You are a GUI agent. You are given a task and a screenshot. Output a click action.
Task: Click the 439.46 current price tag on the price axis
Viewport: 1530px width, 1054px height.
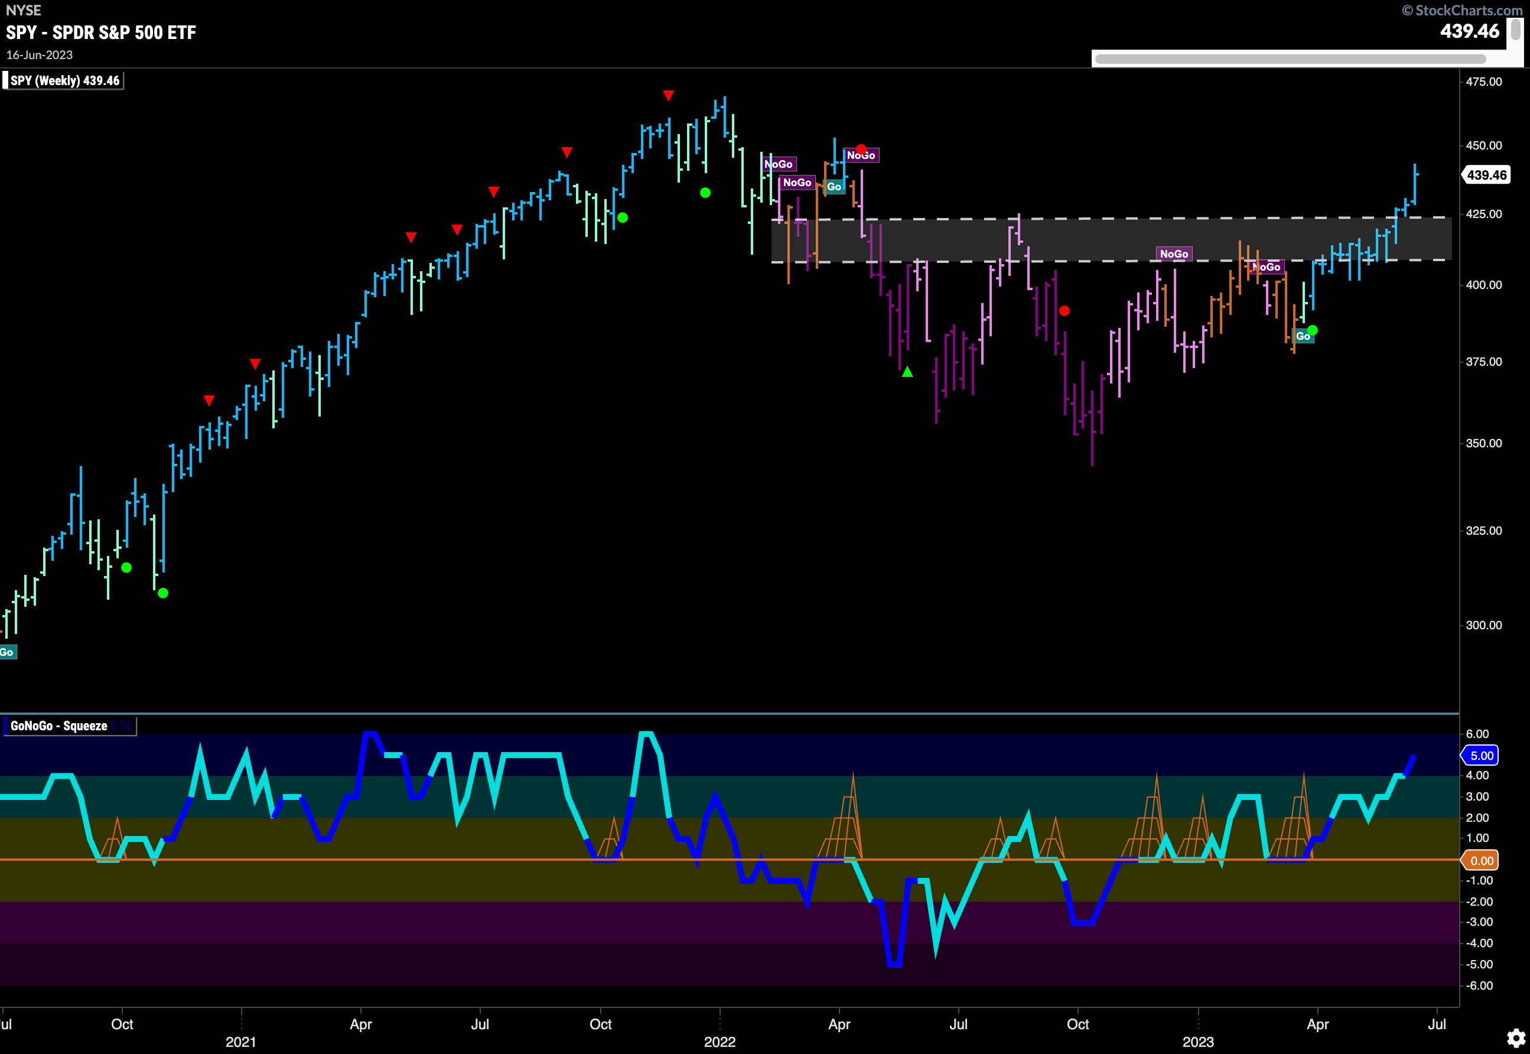[1485, 175]
